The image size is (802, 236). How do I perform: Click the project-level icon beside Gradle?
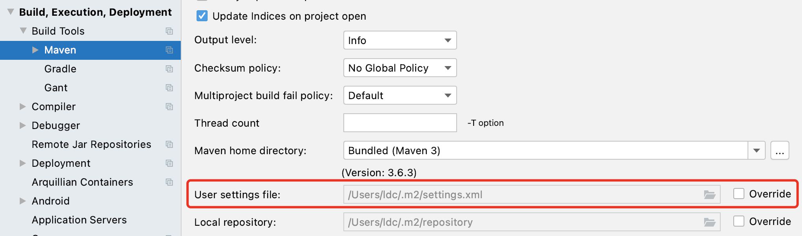(169, 69)
